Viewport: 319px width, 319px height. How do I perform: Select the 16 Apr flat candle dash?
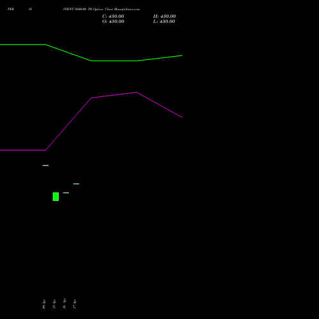(66, 193)
